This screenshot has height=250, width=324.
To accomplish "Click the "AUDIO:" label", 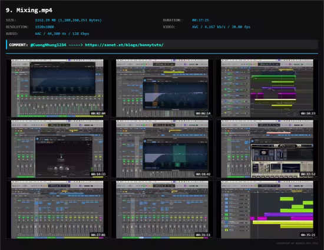I will point(12,34).
